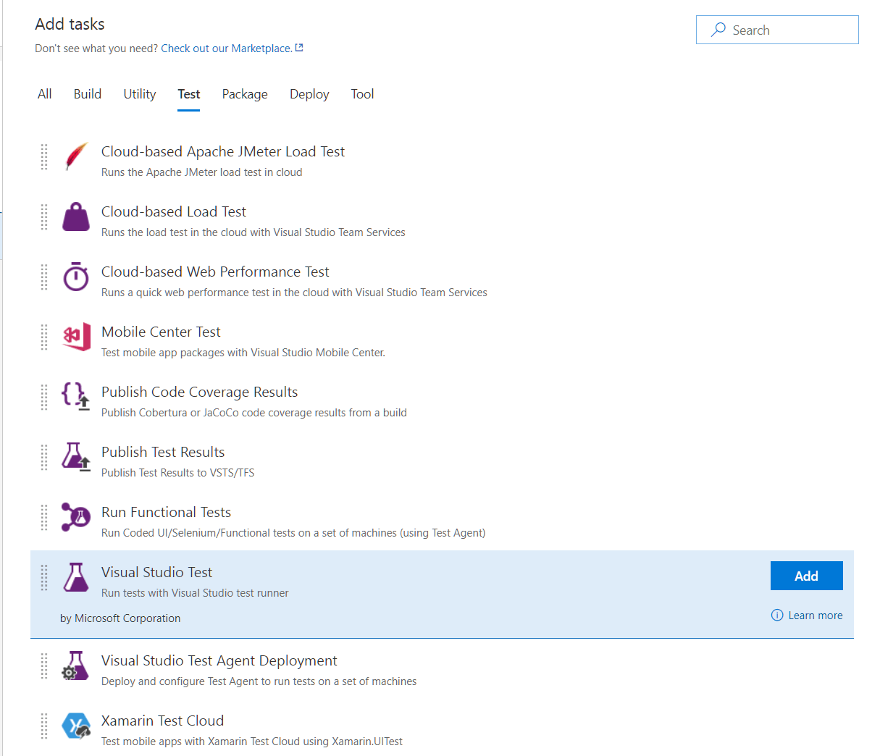Screen dimensions: 880x756
Task: Click the Test Agent Deployment flask-gear icon
Action: click(76, 665)
